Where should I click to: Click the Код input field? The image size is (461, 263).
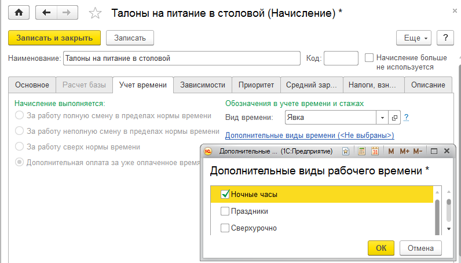point(341,58)
